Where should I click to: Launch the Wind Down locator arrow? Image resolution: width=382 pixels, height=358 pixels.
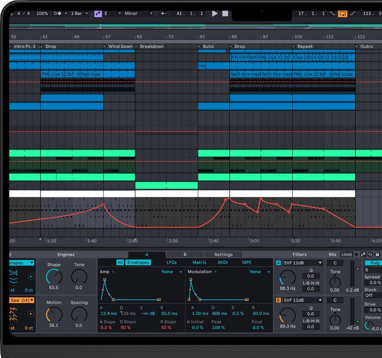[x=105, y=46]
